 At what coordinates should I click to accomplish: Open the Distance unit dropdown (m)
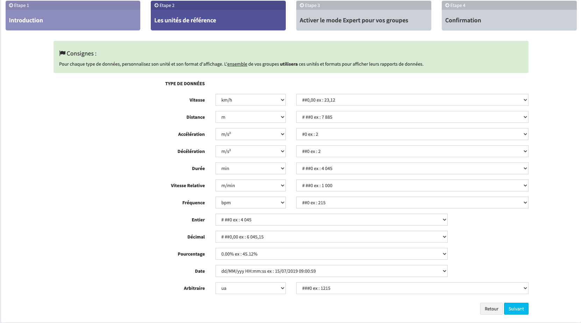coord(250,117)
